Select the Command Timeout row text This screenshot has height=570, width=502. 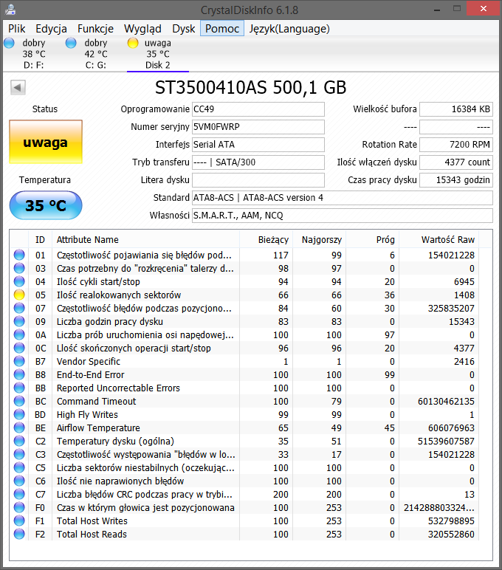click(96, 402)
